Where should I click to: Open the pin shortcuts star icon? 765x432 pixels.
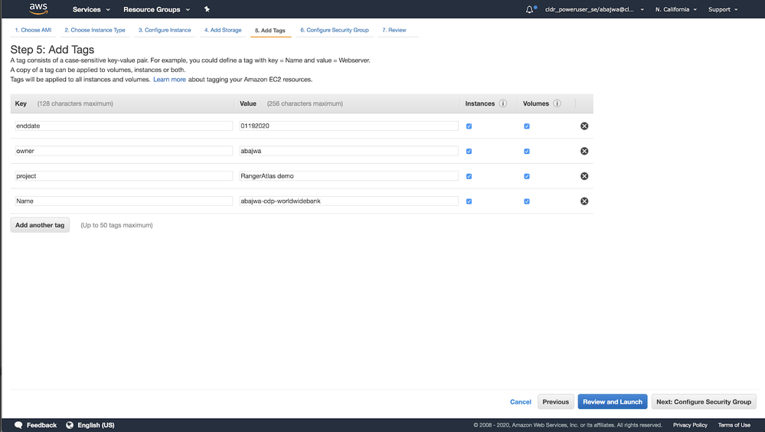click(207, 9)
